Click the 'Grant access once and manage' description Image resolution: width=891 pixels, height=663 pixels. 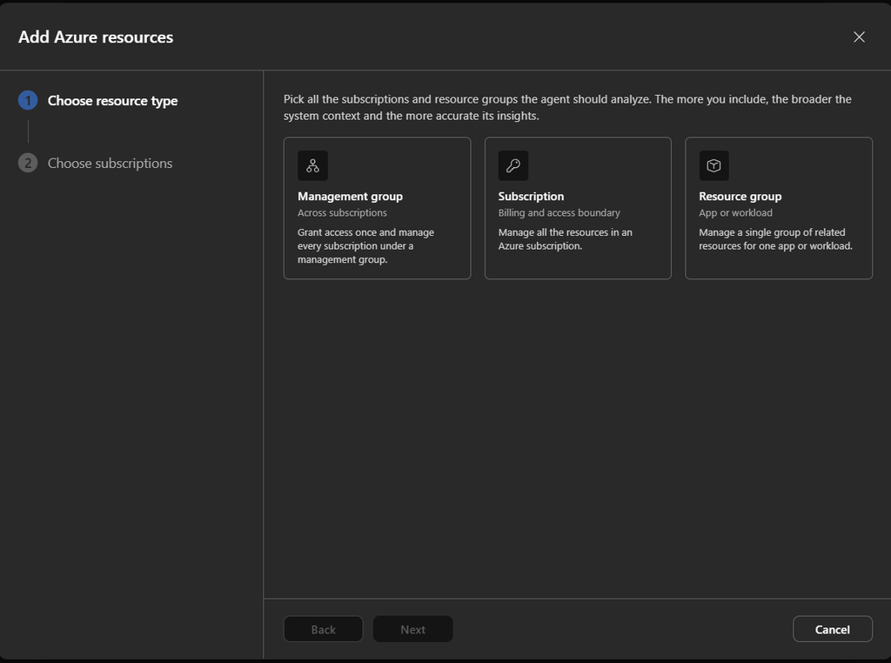click(x=365, y=246)
